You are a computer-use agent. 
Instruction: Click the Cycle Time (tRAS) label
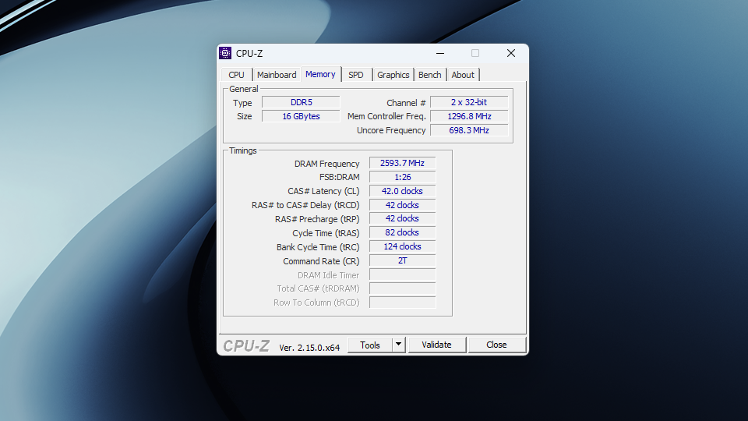[x=326, y=233]
